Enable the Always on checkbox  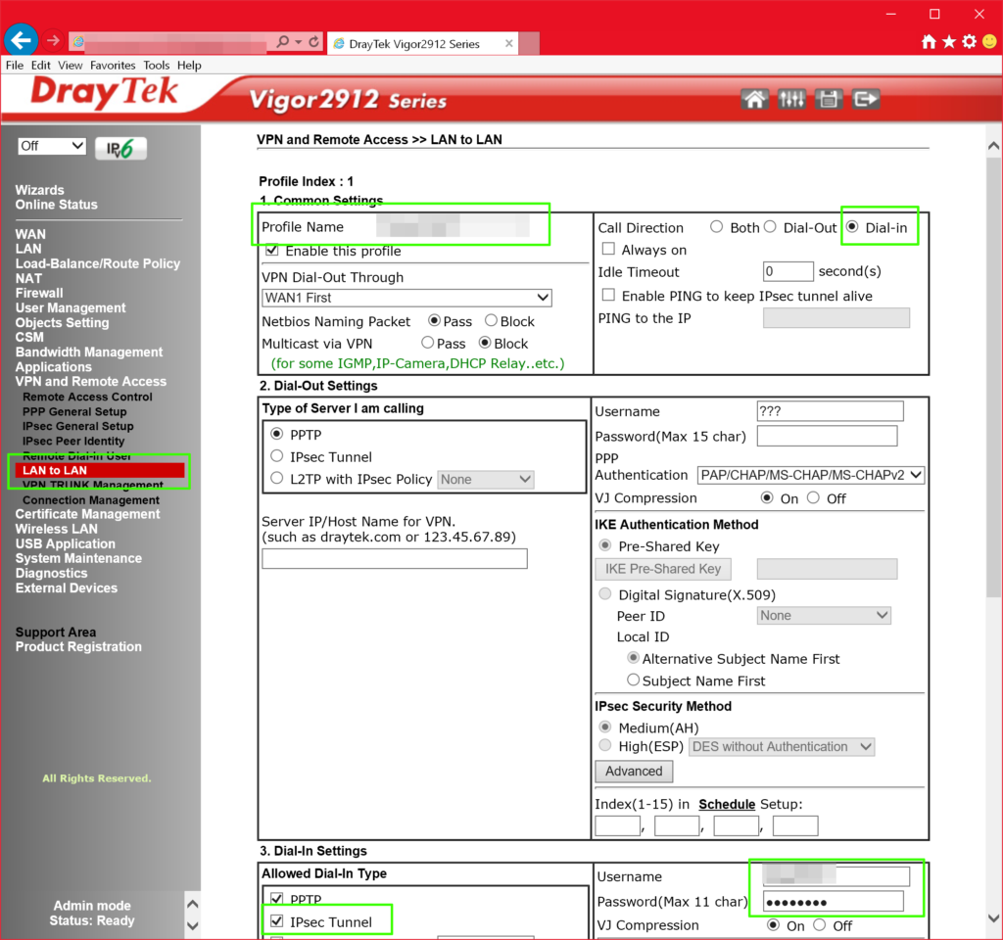[x=608, y=249]
